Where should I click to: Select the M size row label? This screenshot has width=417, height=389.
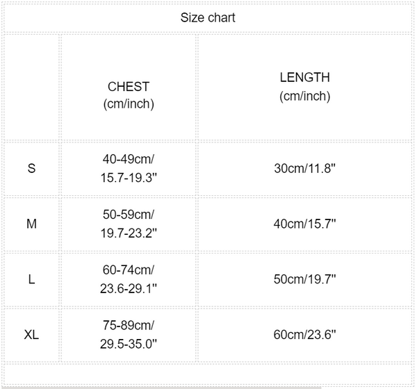(31, 224)
